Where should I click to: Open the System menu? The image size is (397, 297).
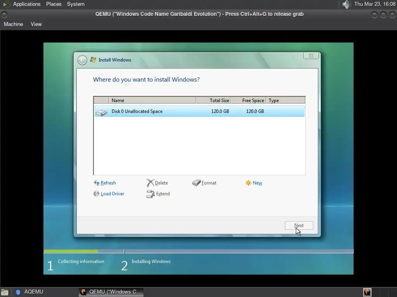76,4
